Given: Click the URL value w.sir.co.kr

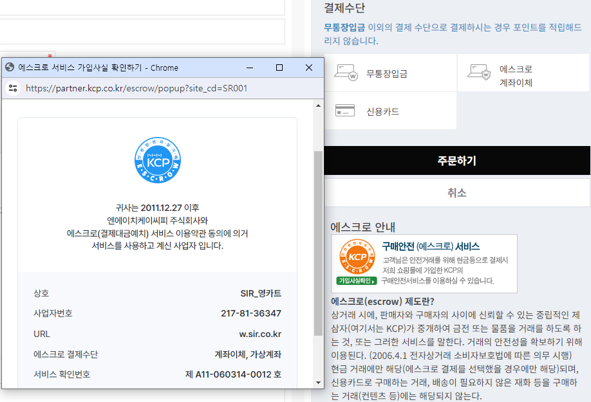Looking at the screenshot, I should 260,334.
